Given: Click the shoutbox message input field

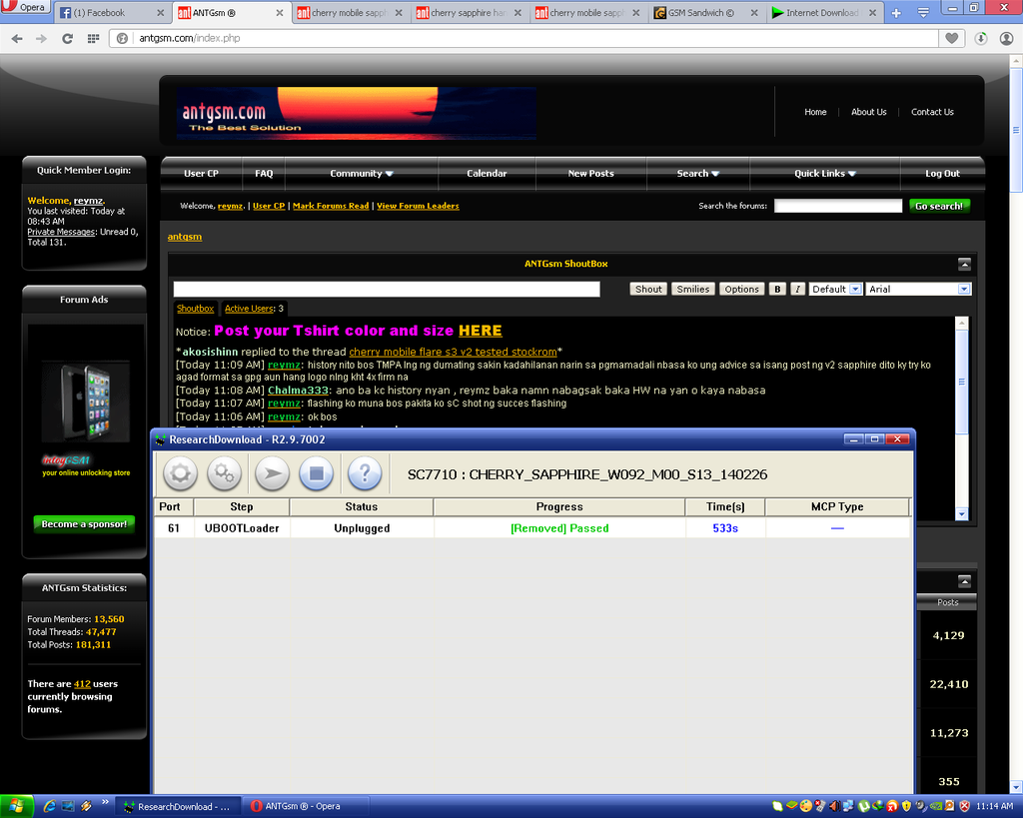Looking at the screenshot, I should point(387,289).
